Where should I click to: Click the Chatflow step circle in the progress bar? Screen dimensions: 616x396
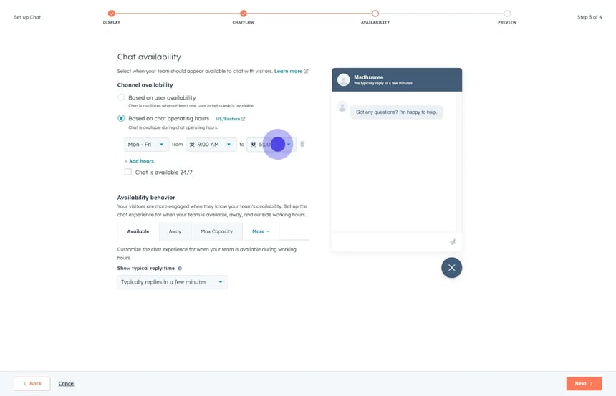(x=244, y=14)
